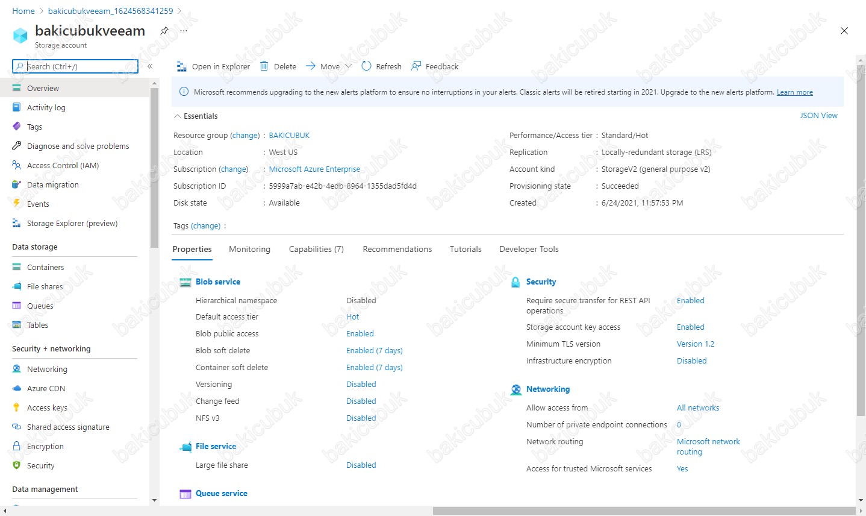Click the Delete trash icon

(264, 66)
